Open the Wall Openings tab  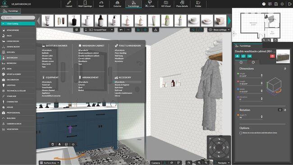pos(85,4)
